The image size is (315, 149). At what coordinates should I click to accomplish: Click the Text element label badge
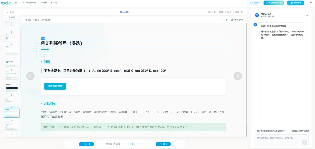[x=43, y=38]
